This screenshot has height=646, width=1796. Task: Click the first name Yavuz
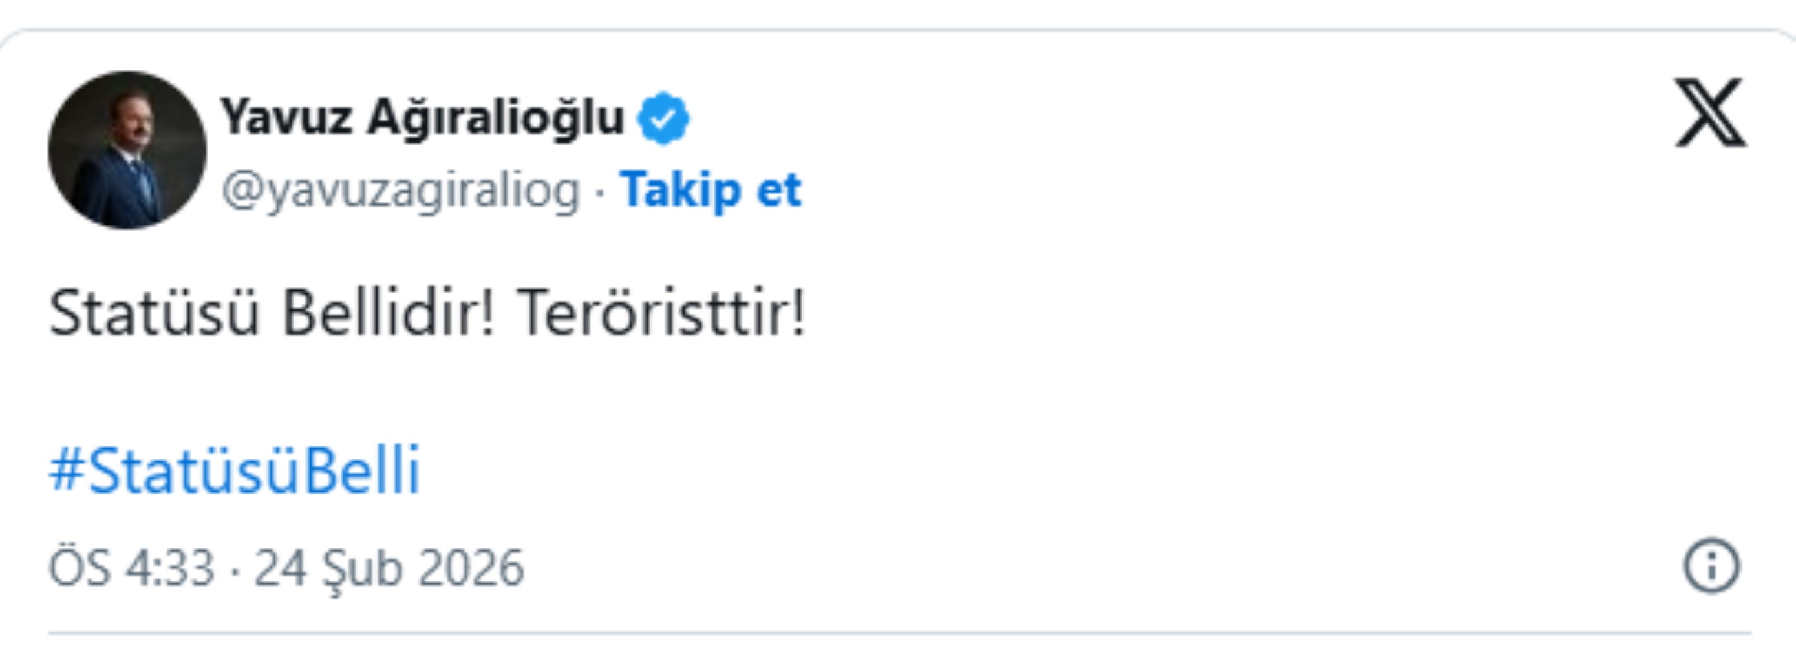286,117
